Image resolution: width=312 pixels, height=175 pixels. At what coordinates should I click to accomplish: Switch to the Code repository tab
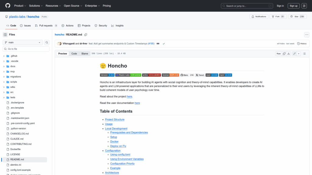(x=11, y=26)
